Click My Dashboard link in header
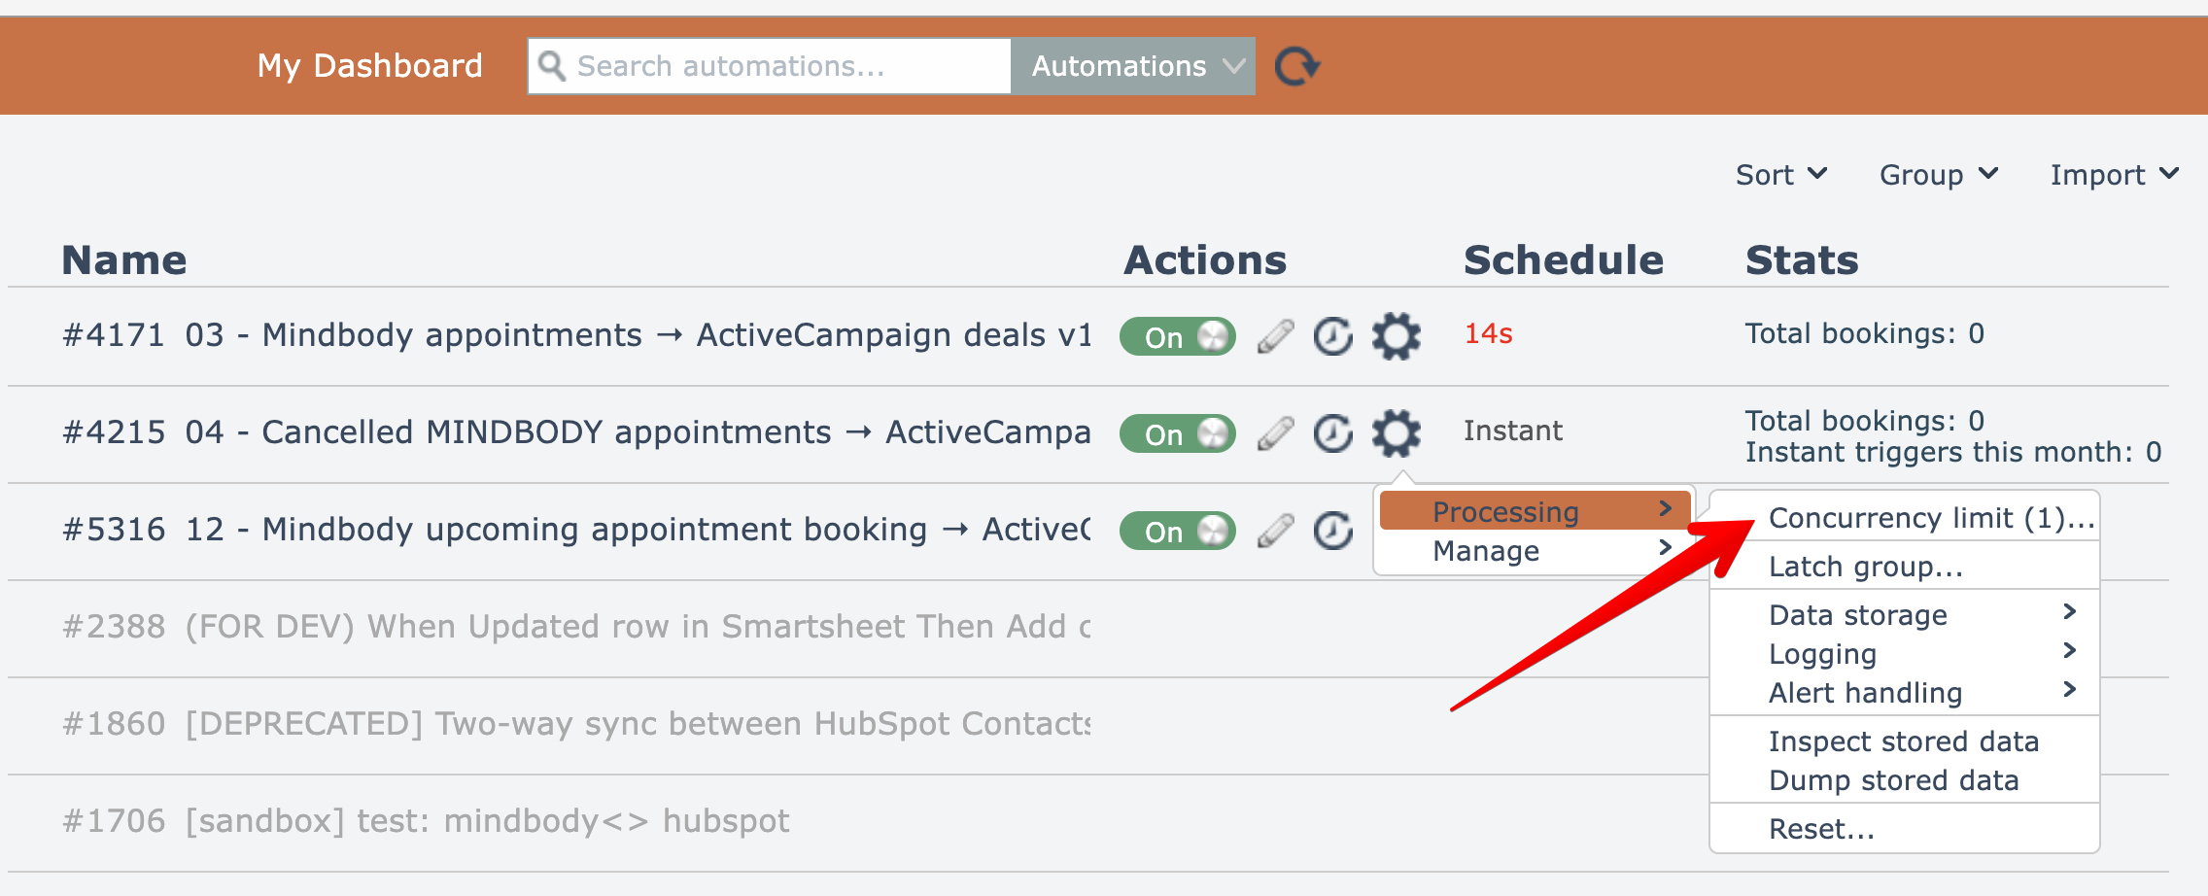The height and width of the screenshot is (896, 2208). coord(369,66)
